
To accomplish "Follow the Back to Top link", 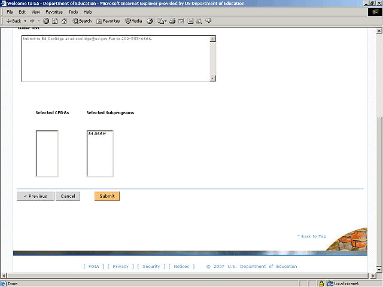I will pyautogui.click(x=311, y=236).
